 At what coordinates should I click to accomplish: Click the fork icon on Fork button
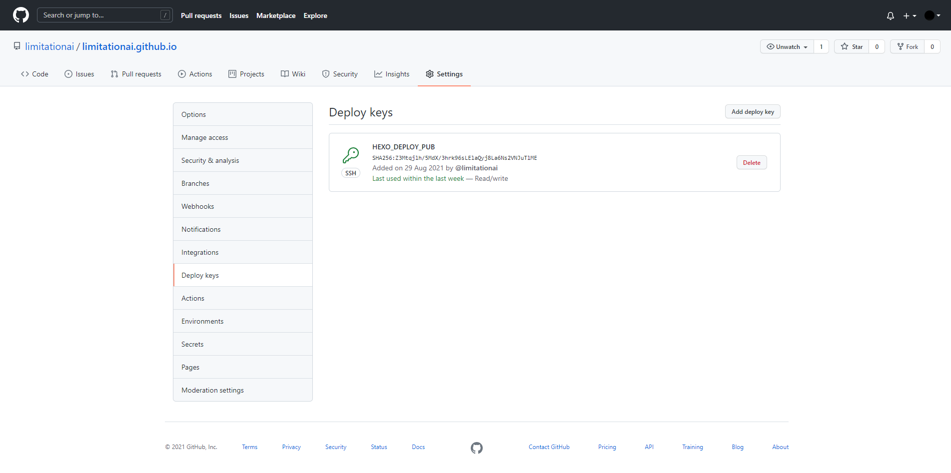point(901,46)
